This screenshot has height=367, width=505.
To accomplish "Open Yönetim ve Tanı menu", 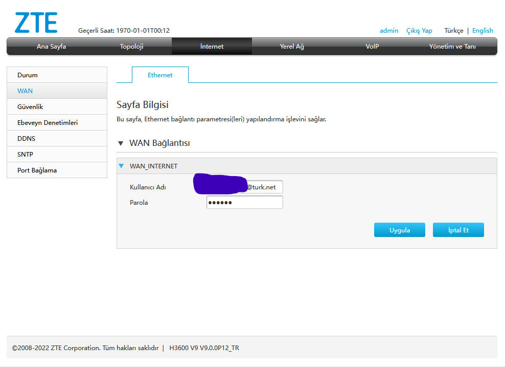I will [452, 47].
